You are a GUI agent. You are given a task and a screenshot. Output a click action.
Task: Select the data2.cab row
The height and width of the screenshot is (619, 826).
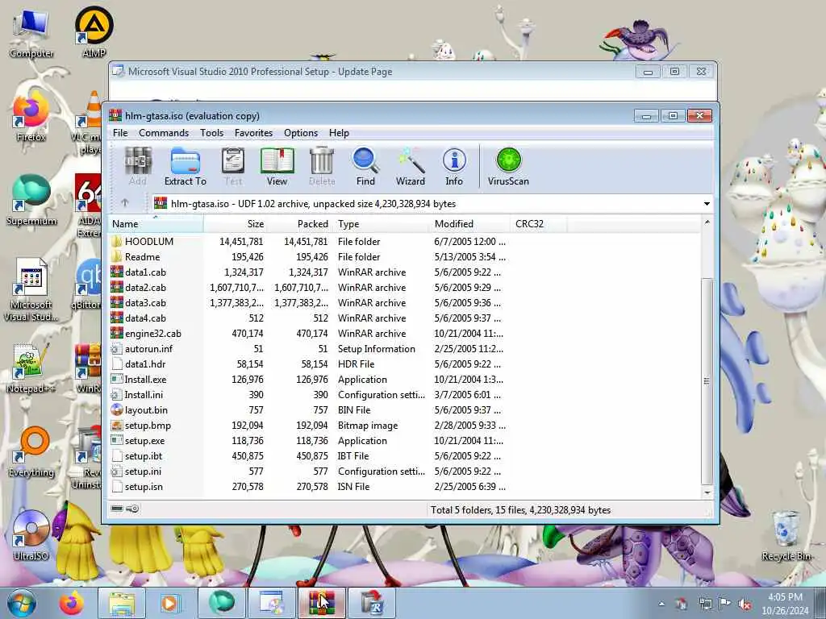point(405,288)
